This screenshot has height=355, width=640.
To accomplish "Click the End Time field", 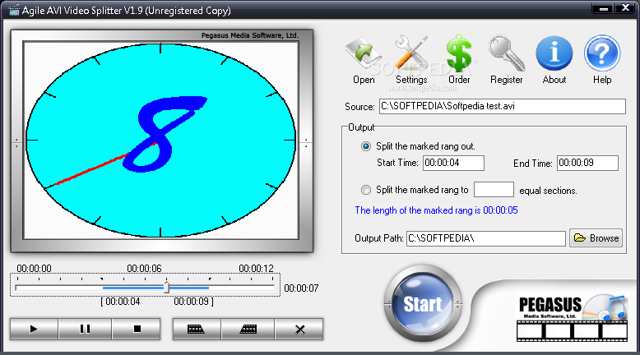I will point(587,163).
